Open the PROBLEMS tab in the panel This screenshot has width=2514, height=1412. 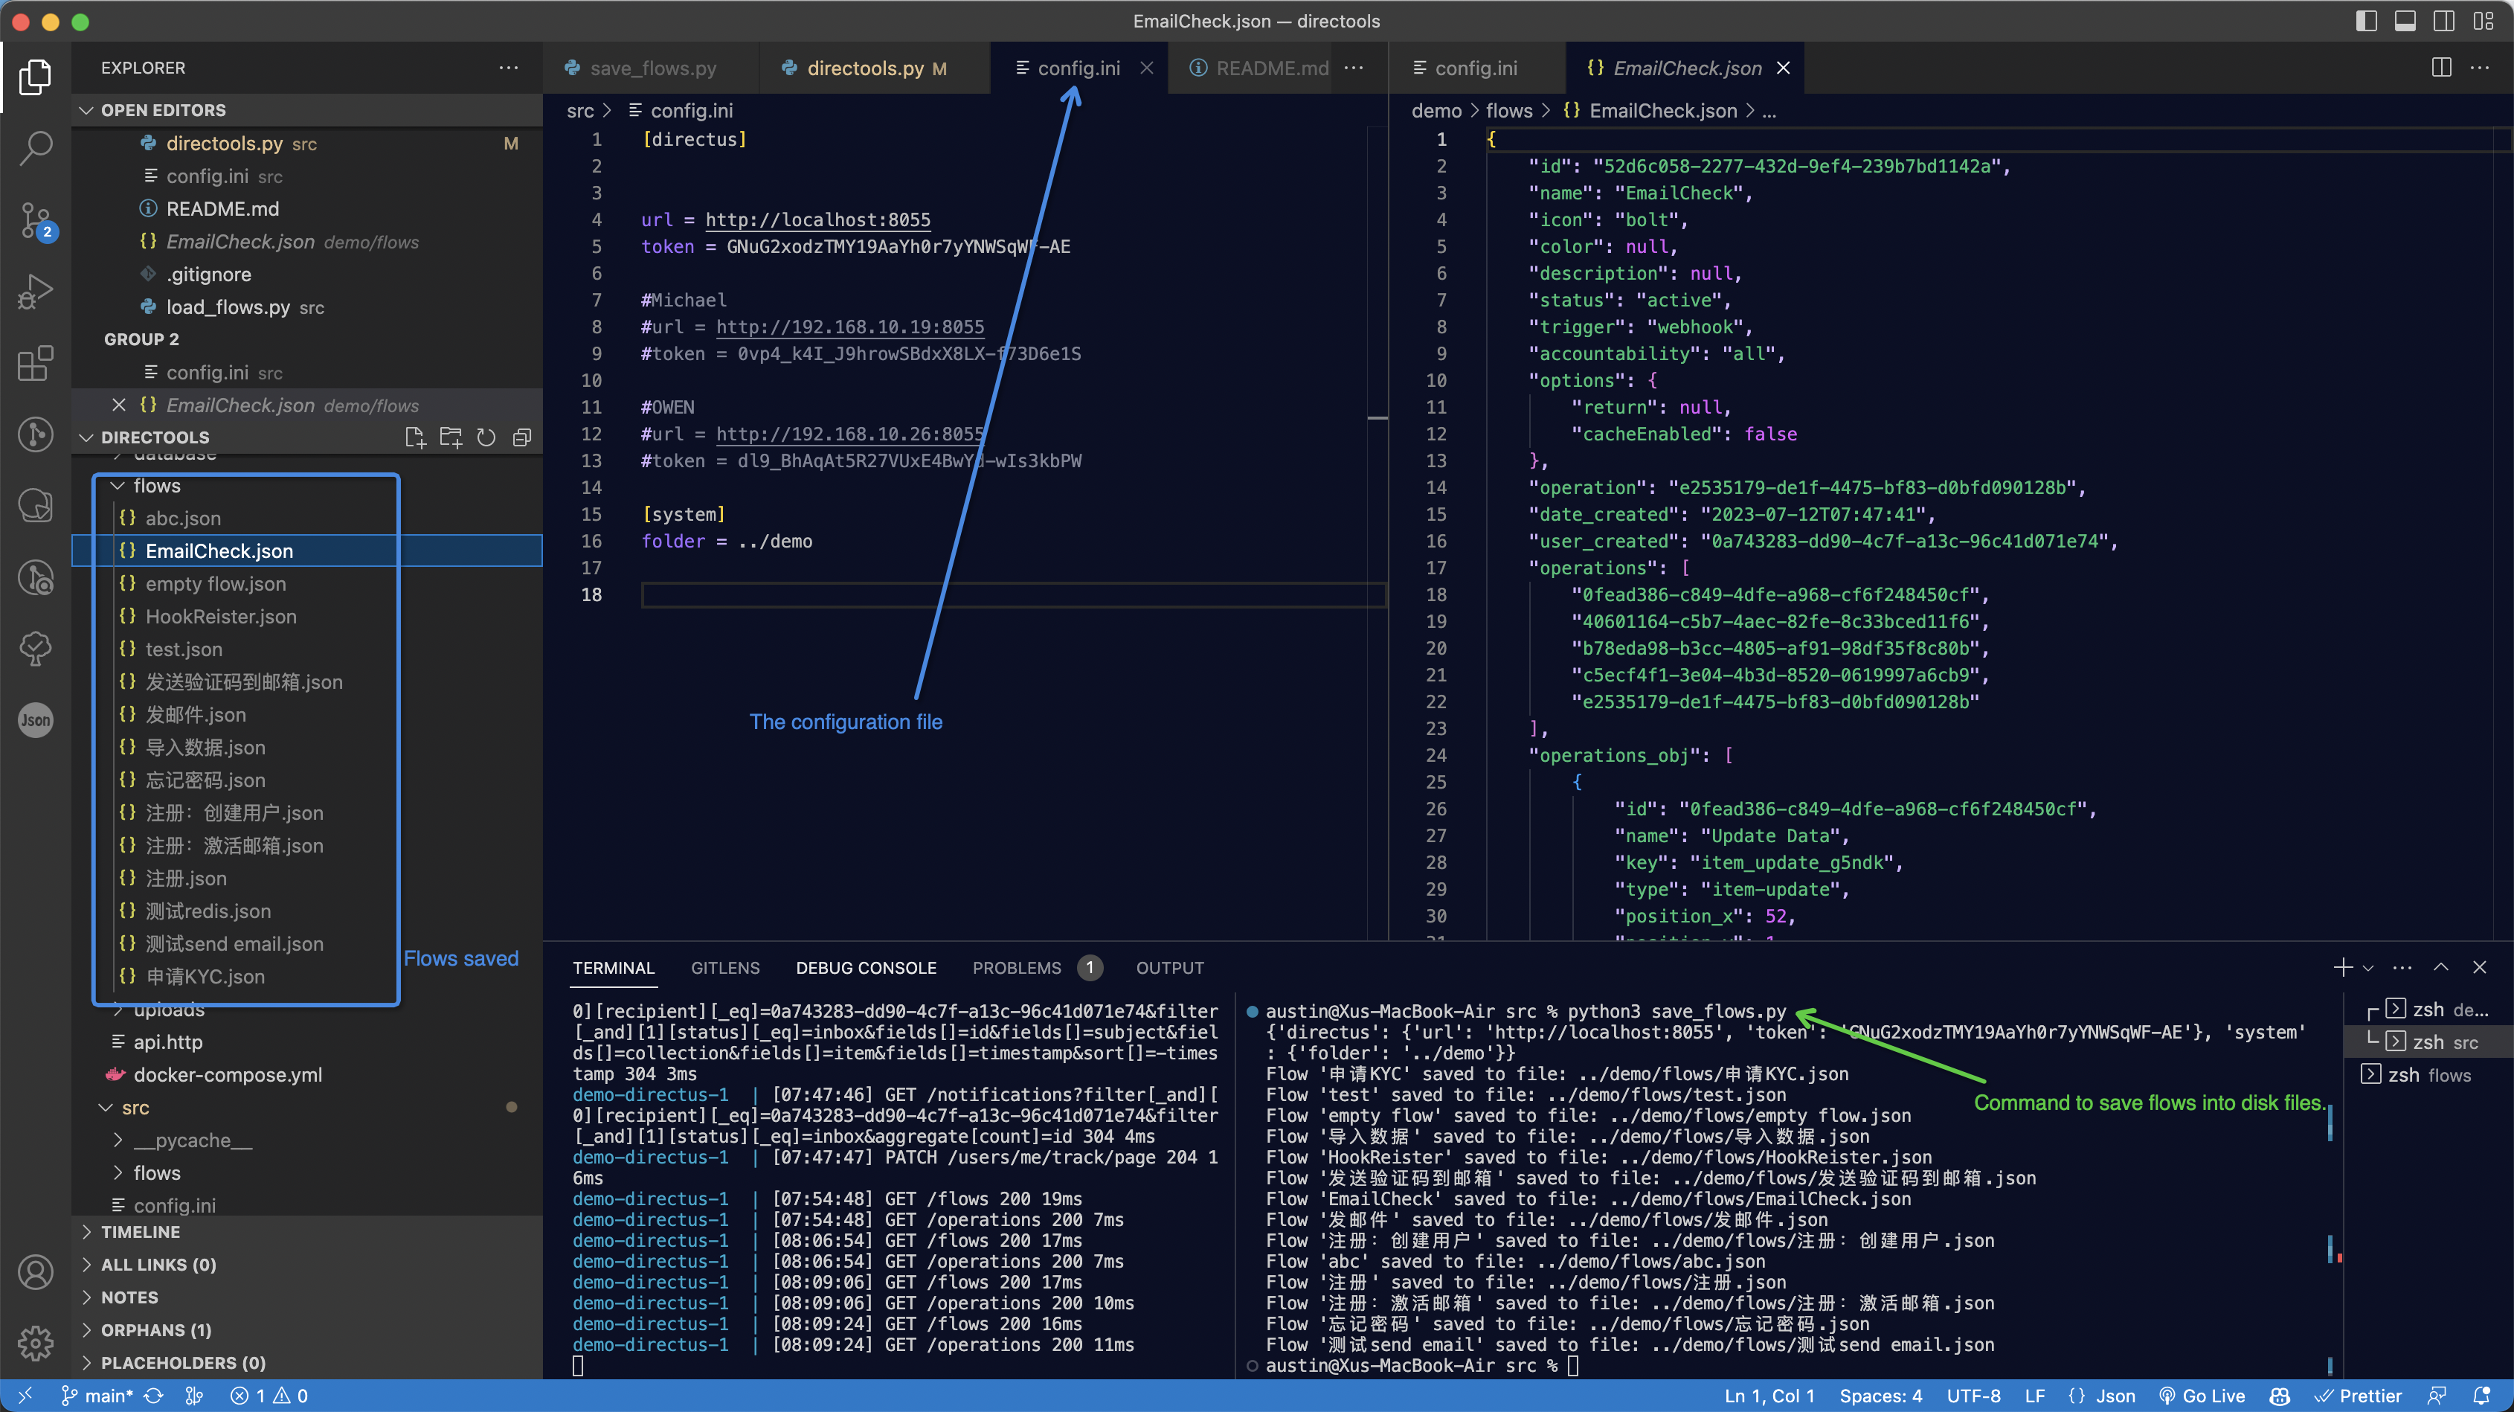point(1017,967)
